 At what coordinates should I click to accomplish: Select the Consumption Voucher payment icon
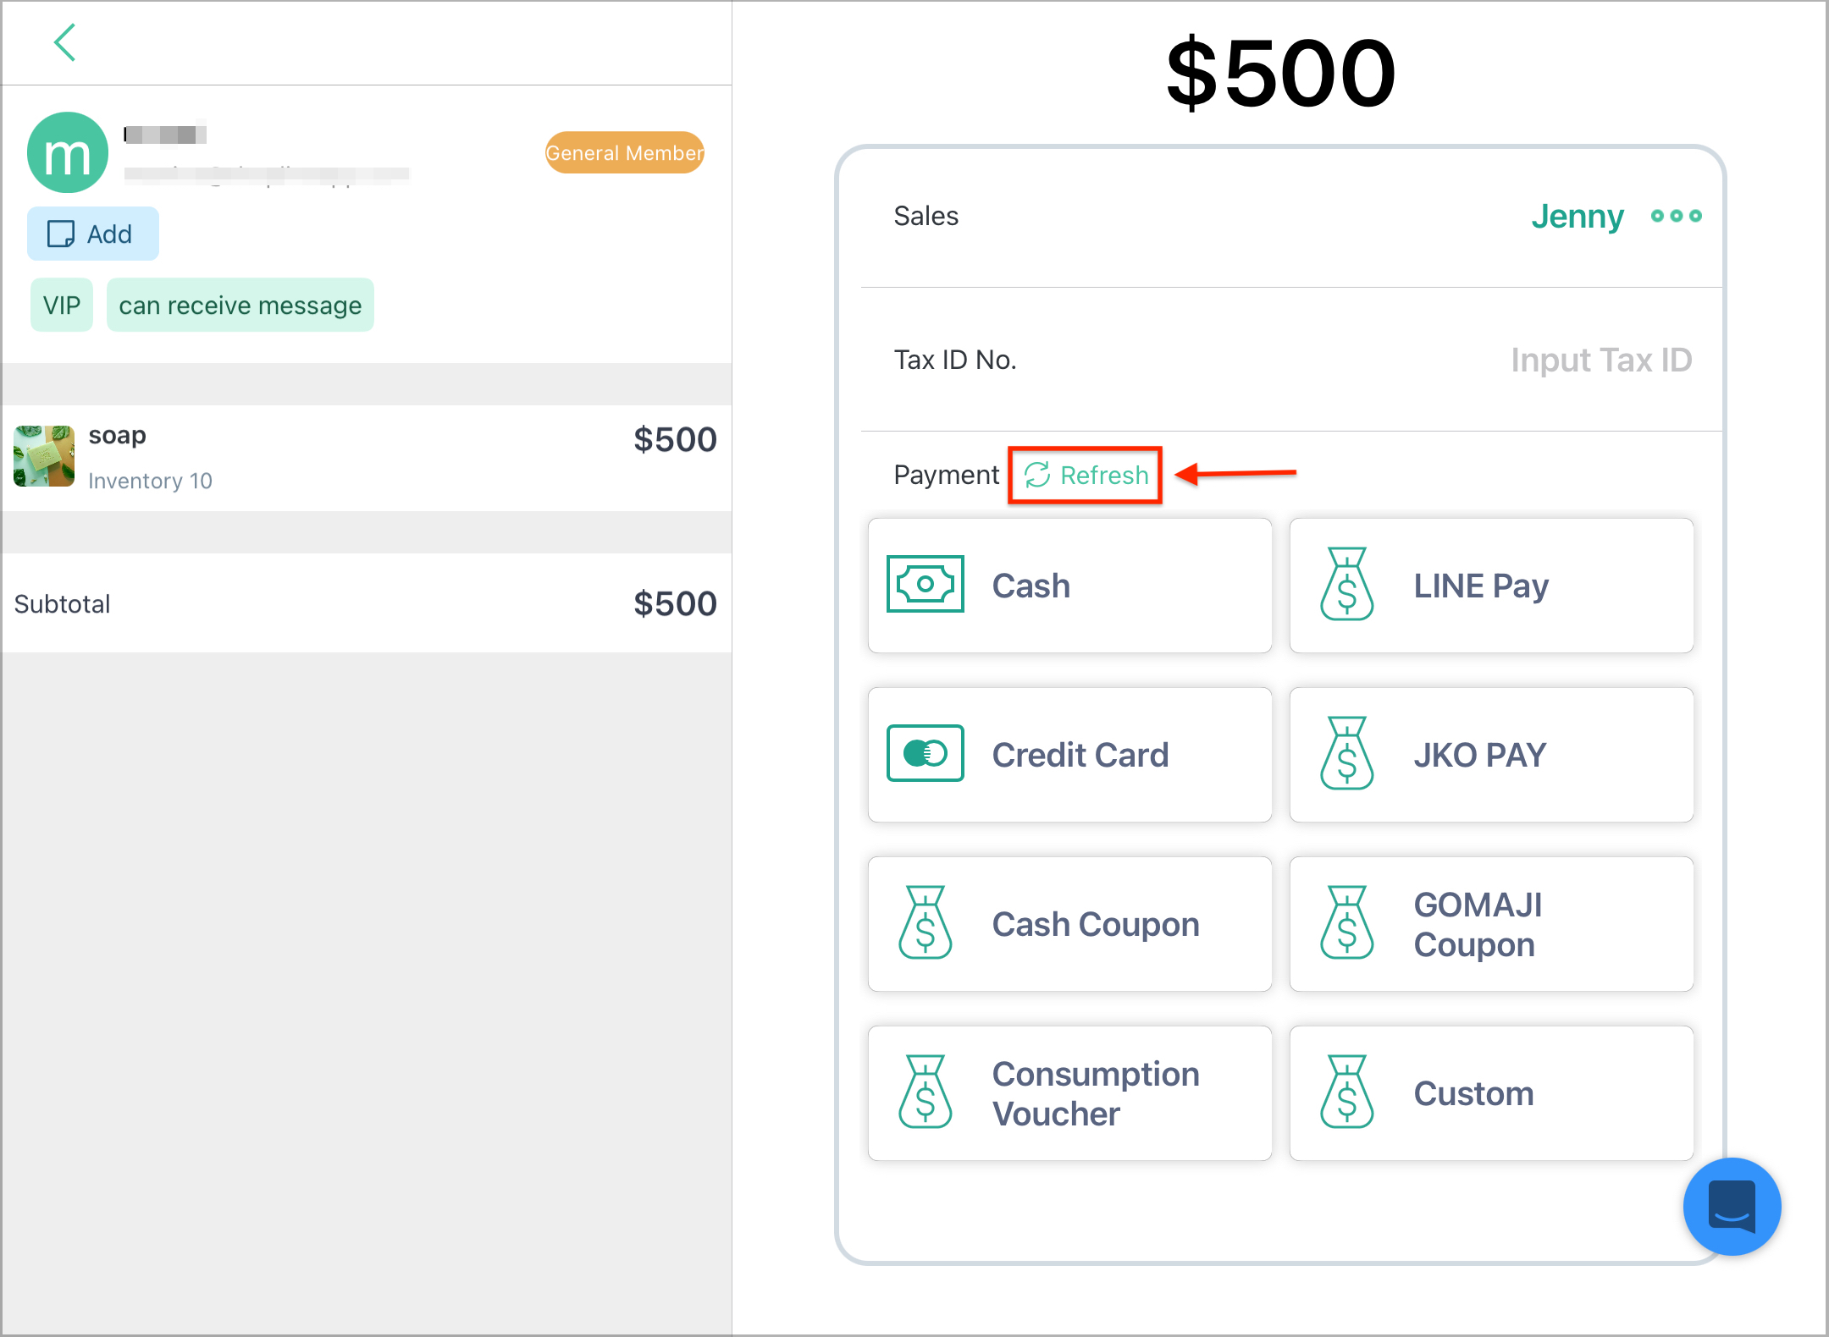click(923, 1092)
